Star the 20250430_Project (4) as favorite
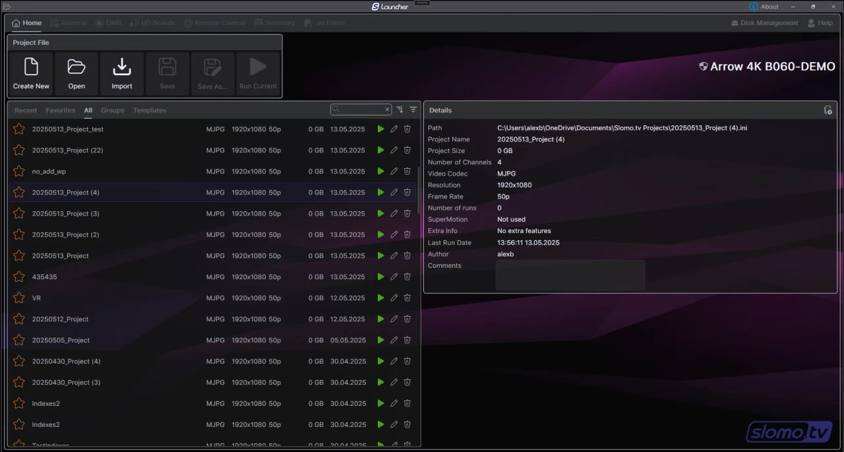This screenshot has height=452, width=844. click(19, 362)
